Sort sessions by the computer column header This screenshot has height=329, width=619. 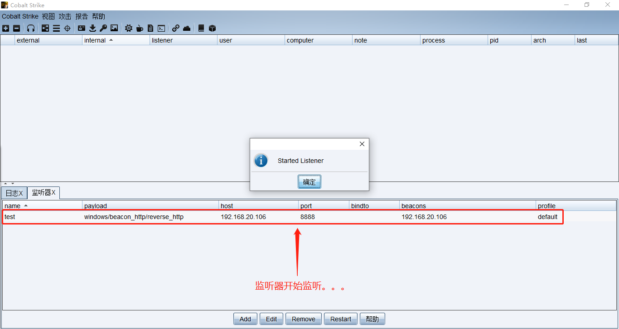(319, 40)
